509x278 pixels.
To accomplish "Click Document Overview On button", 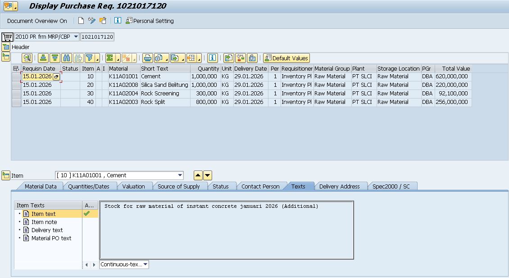I will [37, 21].
